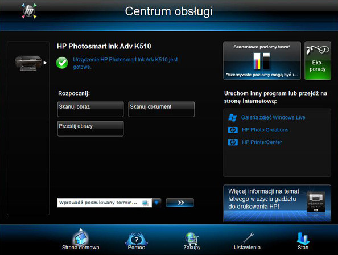Click the black ink cartridge level gauge
Viewport: 338px width, 255px height.
click(x=266, y=61)
